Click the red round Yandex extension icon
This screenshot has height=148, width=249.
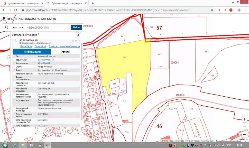click(231, 10)
